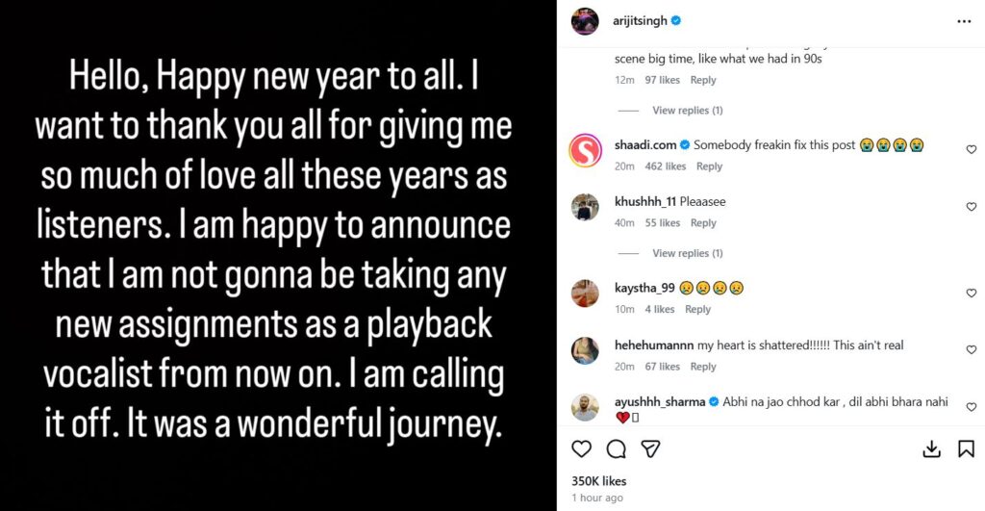Reply to shaadi.com's comment

point(709,166)
